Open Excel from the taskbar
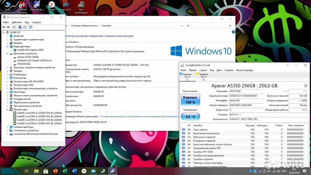The width and height of the screenshot is (311, 175). 65,171
